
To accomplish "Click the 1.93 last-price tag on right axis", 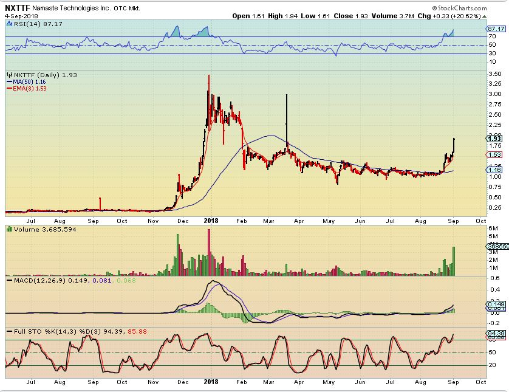I will [494, 139].
